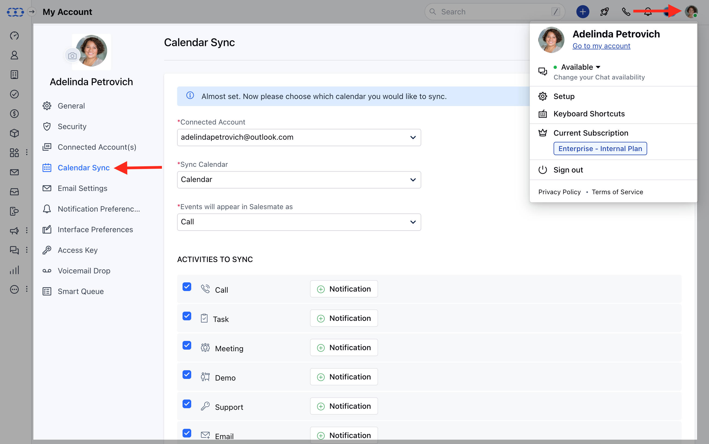Viewport: 709px width, 444px height.
Task: Open the rocket icon in top bar
Action: (x=605, y=12)
